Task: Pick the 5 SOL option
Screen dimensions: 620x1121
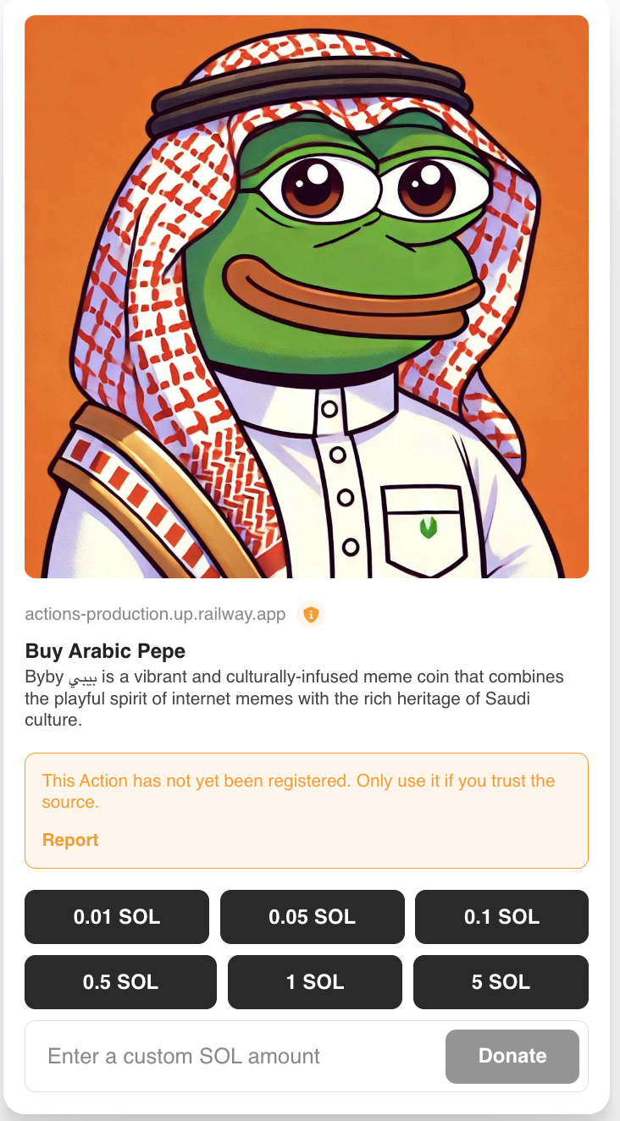Action: point(501,982)
